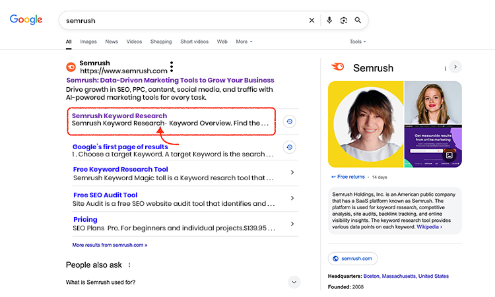Image resolution: width=495 pixels, height=297 pixels.
Task: Open Free SEO Audit Tool link
Action: click(106, 195)
